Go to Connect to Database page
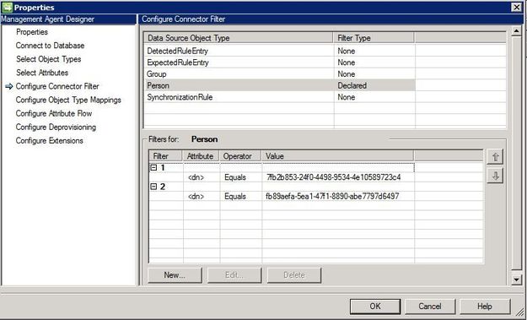 (x=50, y=46)
